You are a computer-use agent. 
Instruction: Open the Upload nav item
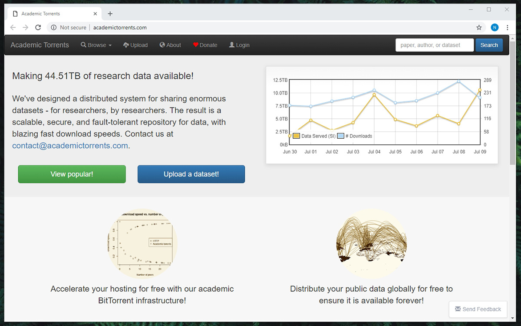point(135,45)
